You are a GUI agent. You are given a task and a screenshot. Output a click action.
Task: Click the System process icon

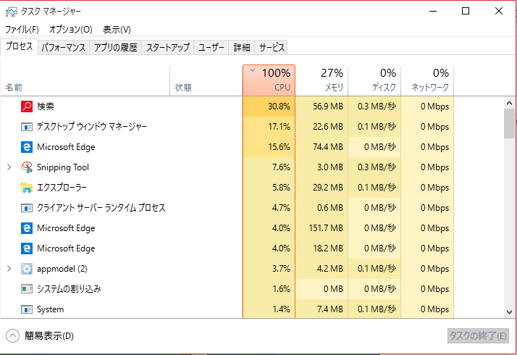27,309
